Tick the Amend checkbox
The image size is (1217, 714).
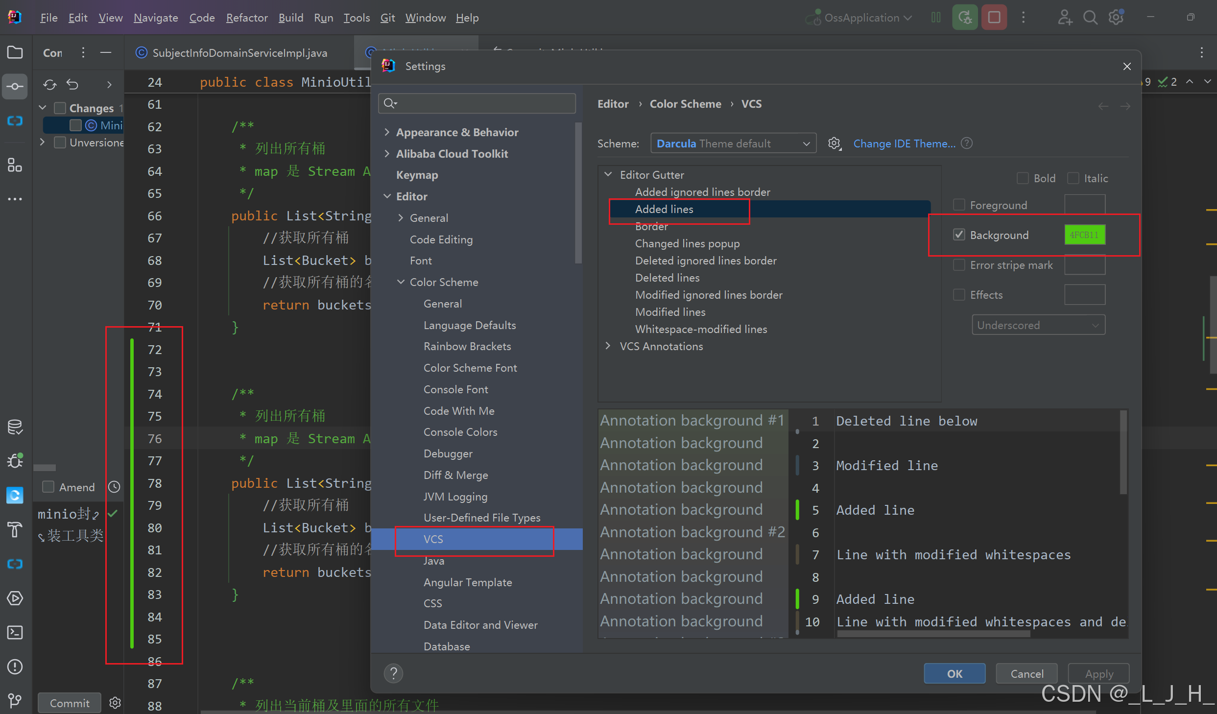(x=48, y=487)
